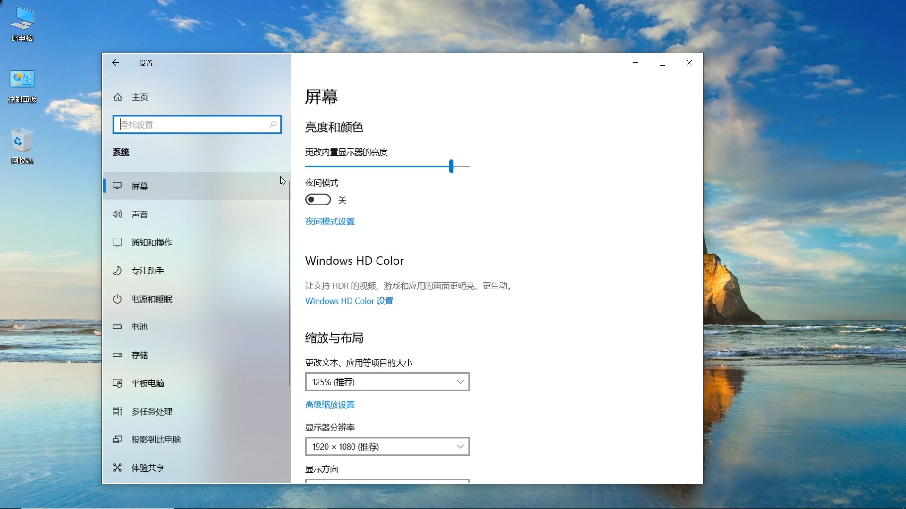Click the 专注助手 moon icon
906x509 pixels.
[x=117, y=271]
